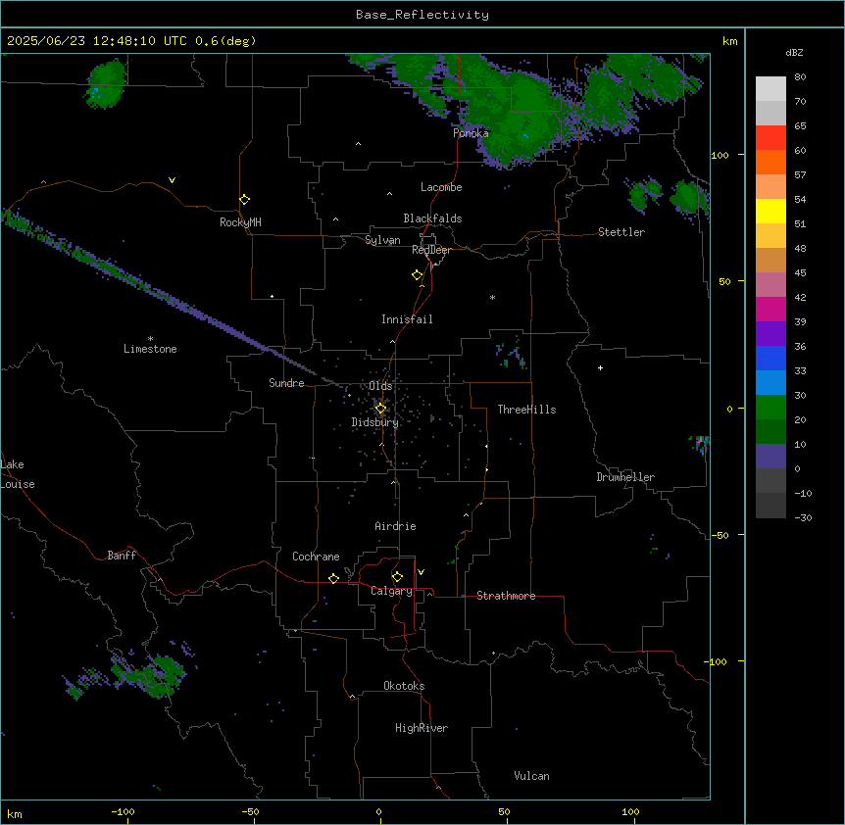
Task: Click the Sundre town label
Action: pos(286,383)
